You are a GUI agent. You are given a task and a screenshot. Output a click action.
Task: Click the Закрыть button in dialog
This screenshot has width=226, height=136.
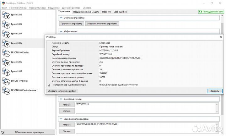coord(215,91)
